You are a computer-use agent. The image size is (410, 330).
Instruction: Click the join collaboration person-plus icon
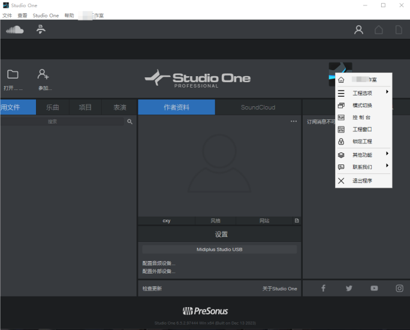[x=43, y=74]
